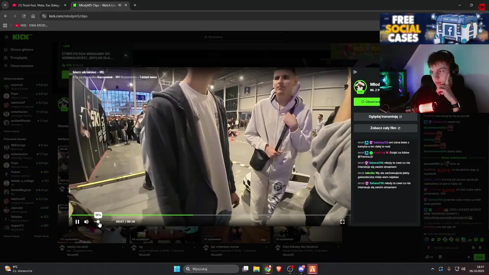This screenshot has height=275, width=489.
Task: Expand followed list with Pokaż więcej
Action: (11, 131)
